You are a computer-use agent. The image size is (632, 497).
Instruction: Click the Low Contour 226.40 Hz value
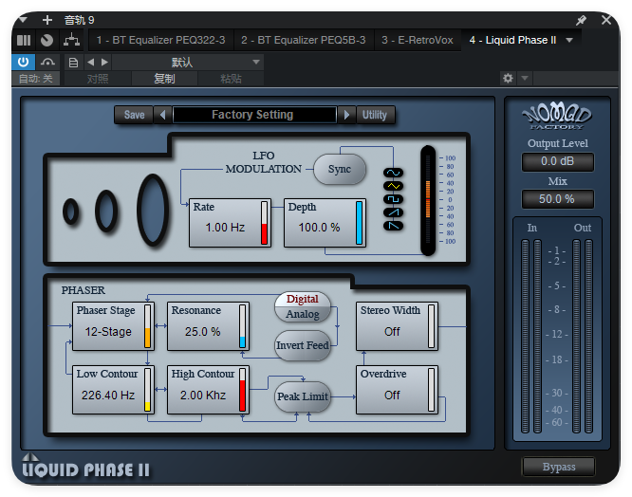coord(108,396)
